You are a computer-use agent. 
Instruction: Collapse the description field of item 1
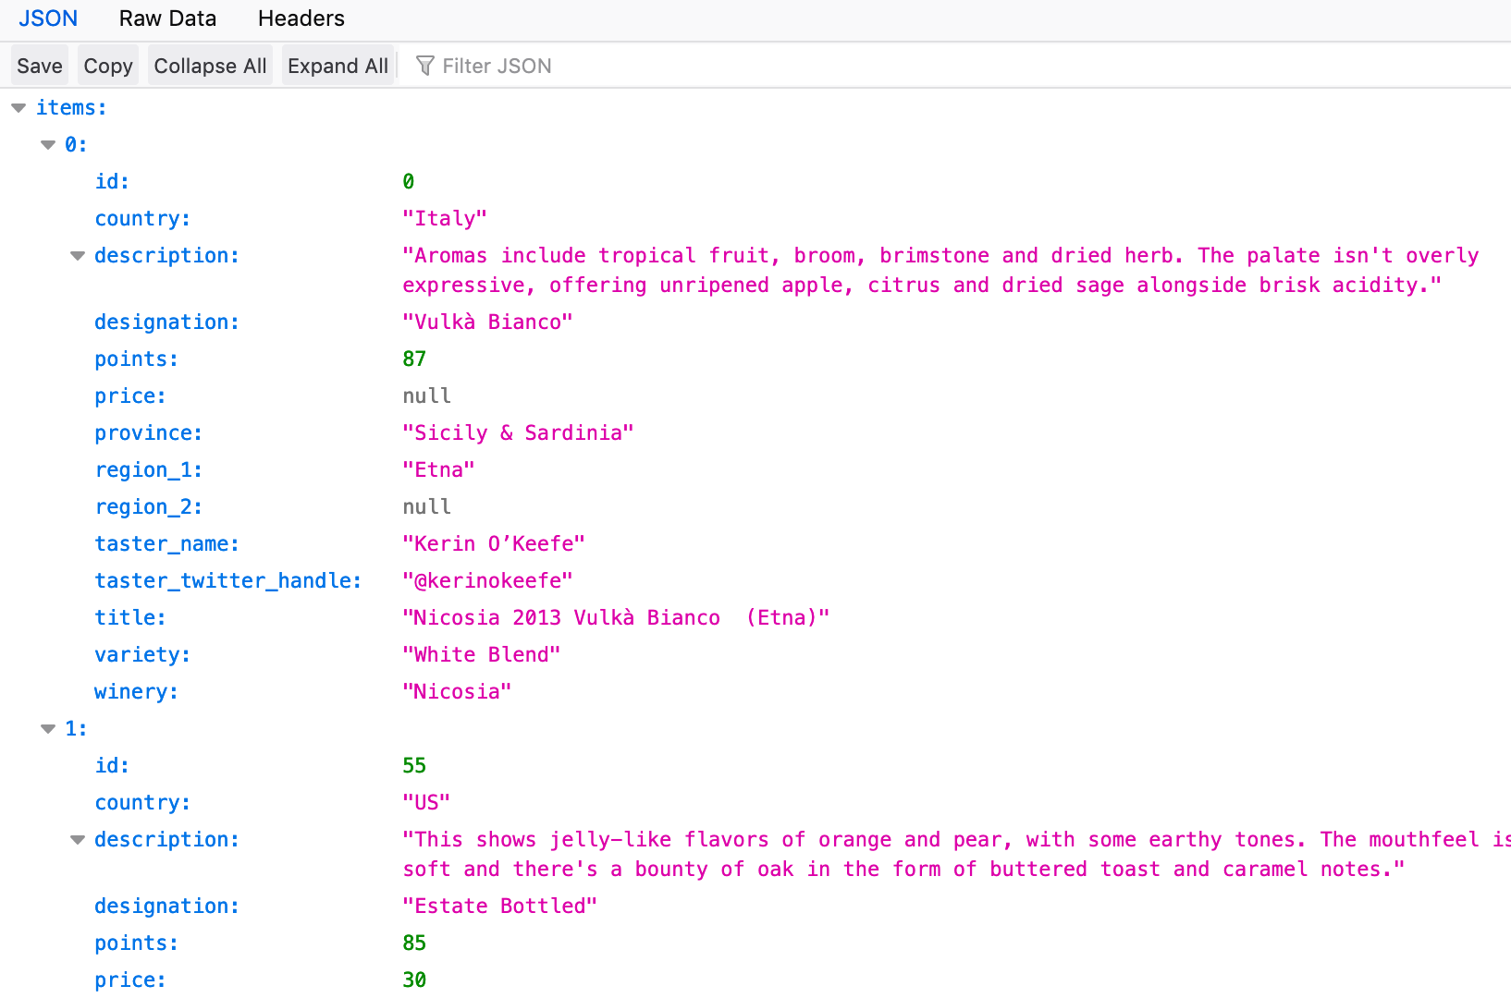point(77,839)
